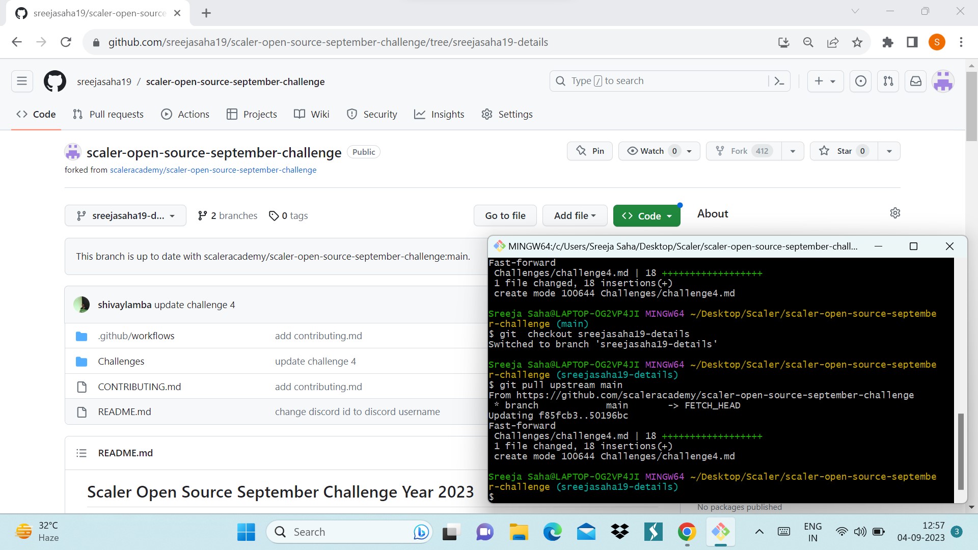This screenshot has height=550, width=978.
Task: Open the scaleracademy forked-from link
Action: point(213,170)
